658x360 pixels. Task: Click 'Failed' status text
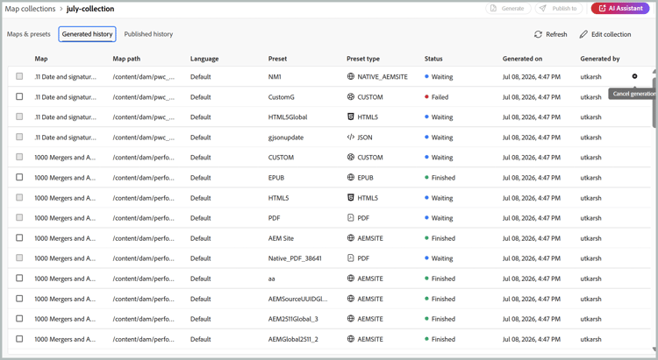(440, 97)
